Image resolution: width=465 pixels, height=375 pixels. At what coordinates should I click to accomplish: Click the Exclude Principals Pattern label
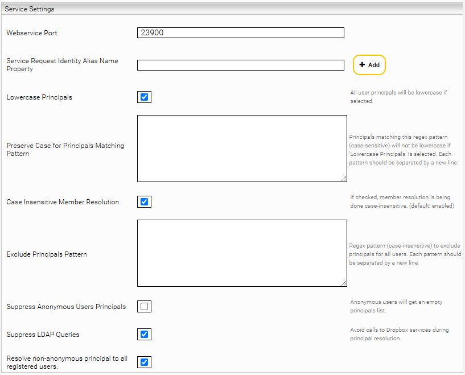tap(47, 254)
